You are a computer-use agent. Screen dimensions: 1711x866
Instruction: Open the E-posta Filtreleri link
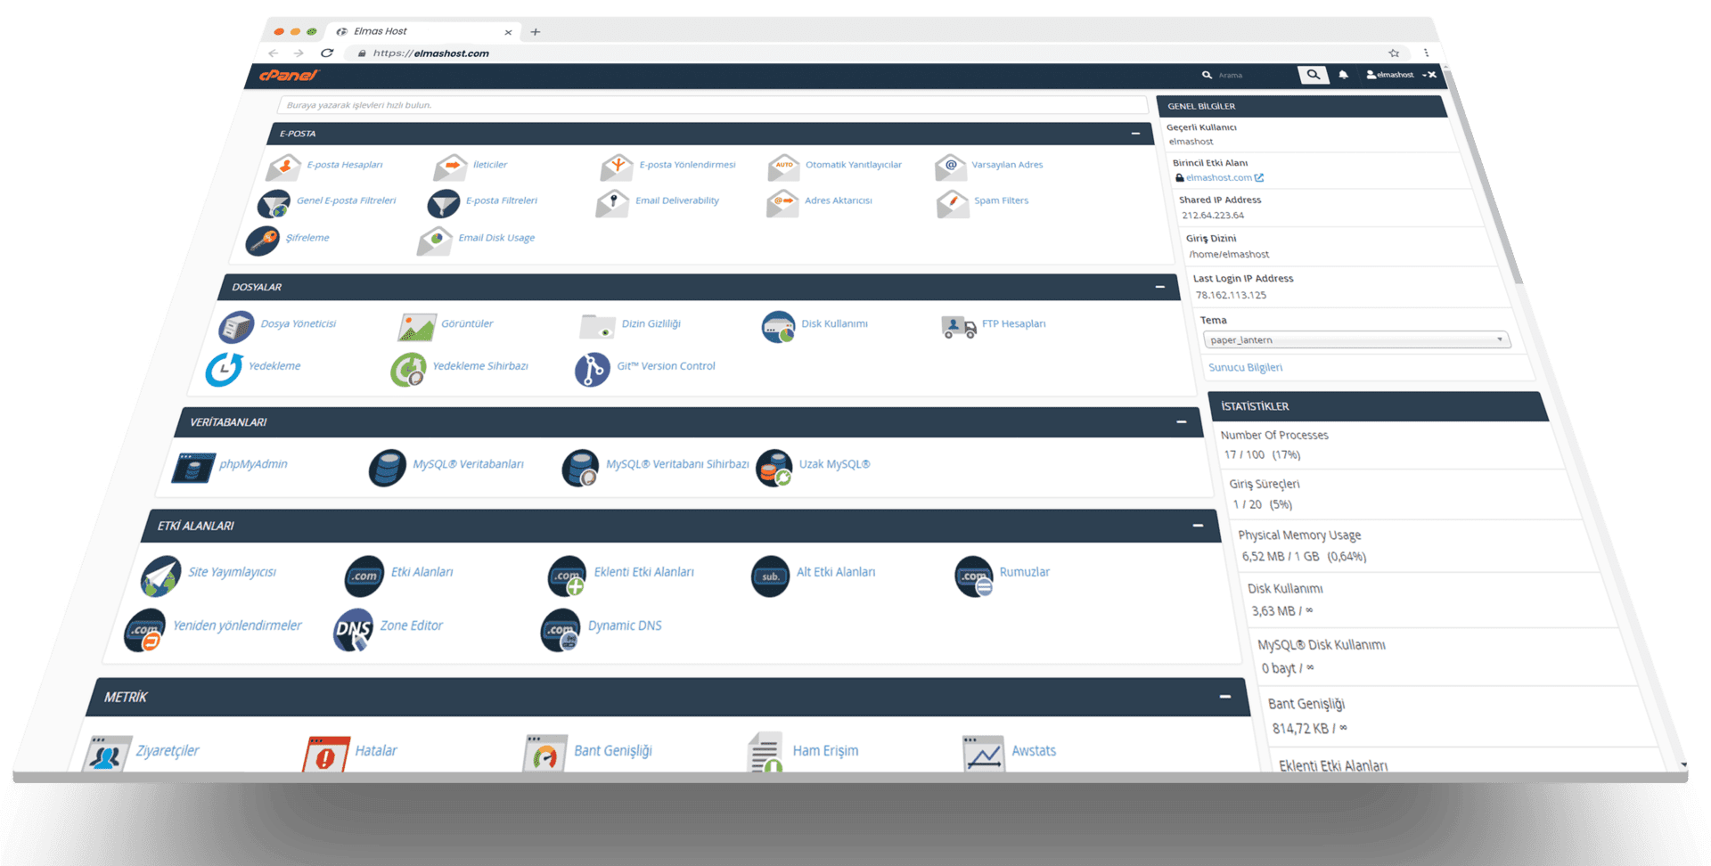[x=501, y=200]
